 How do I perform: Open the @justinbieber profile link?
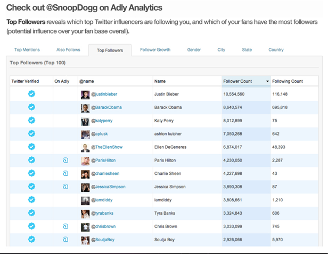click(104, 94)
